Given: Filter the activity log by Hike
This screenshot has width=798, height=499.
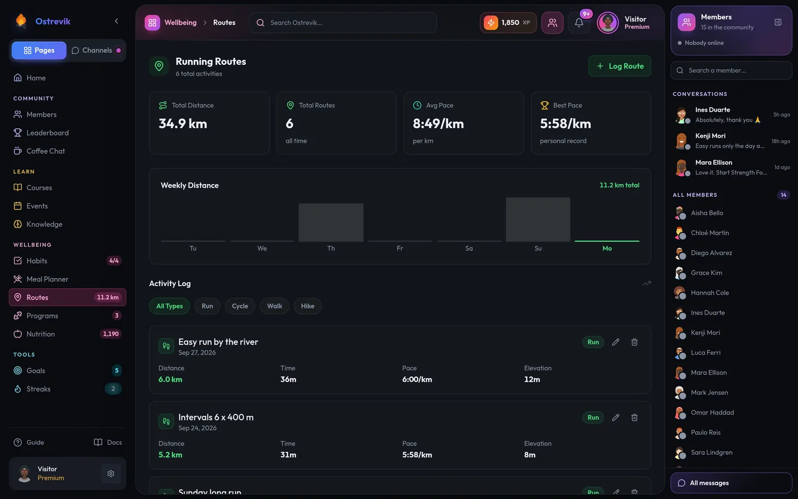Looking at the screenshot, I should click(307, 306).
